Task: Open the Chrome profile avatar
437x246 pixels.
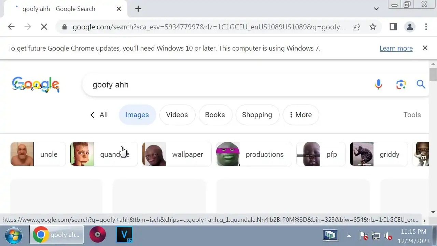Action: click(410, 27)
